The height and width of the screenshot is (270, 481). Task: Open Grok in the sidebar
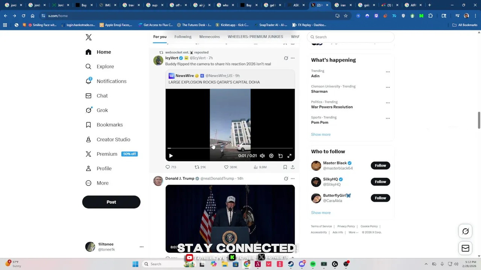coord(97,110)
